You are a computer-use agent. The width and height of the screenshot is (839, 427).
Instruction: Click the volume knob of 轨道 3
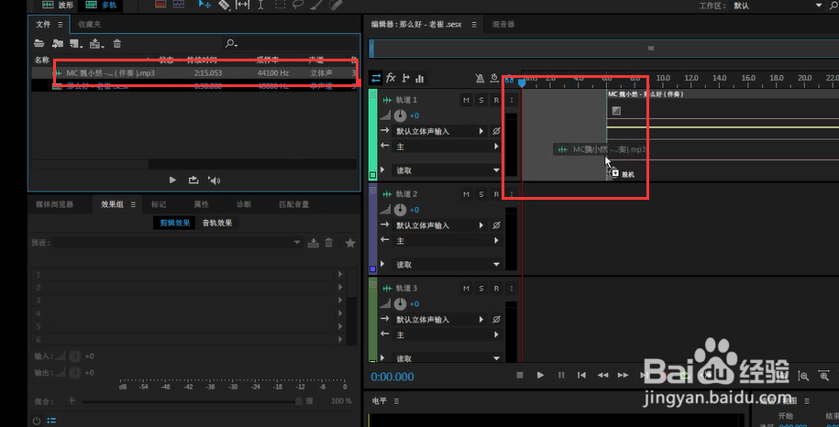click(400, 304)
